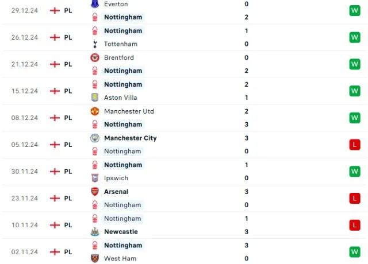Select the red L badge for the Arsenal match
The height and width of the screenshot is (264, 368).
pos(354,198)
